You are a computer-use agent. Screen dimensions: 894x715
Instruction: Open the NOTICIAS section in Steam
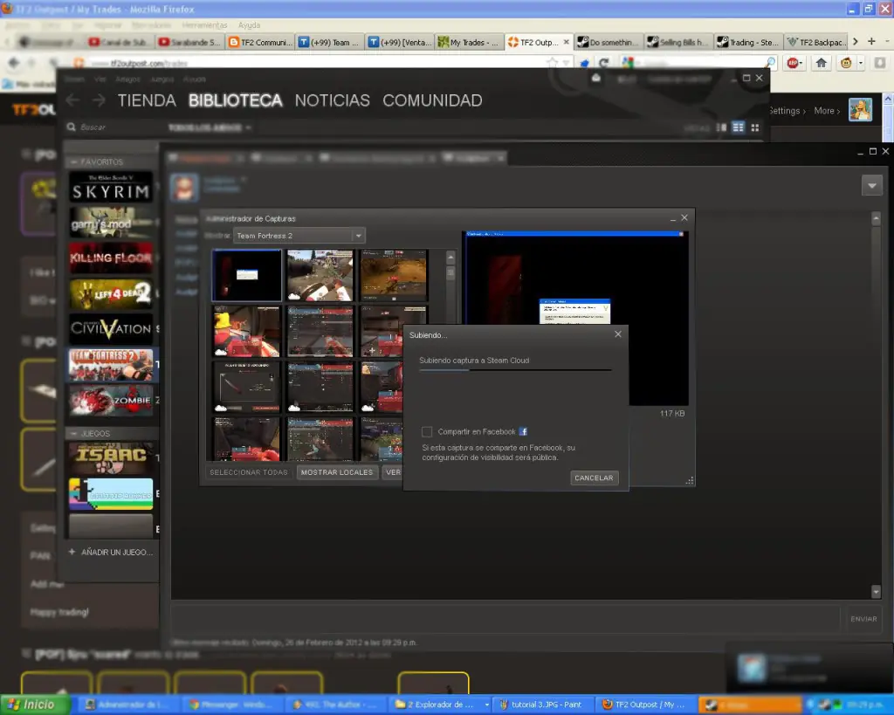point(333,100)
